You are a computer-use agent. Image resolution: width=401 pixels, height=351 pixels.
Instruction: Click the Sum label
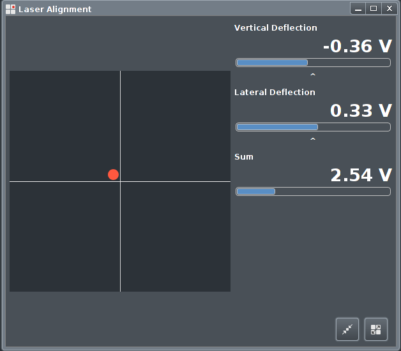[x=244, y=157]
